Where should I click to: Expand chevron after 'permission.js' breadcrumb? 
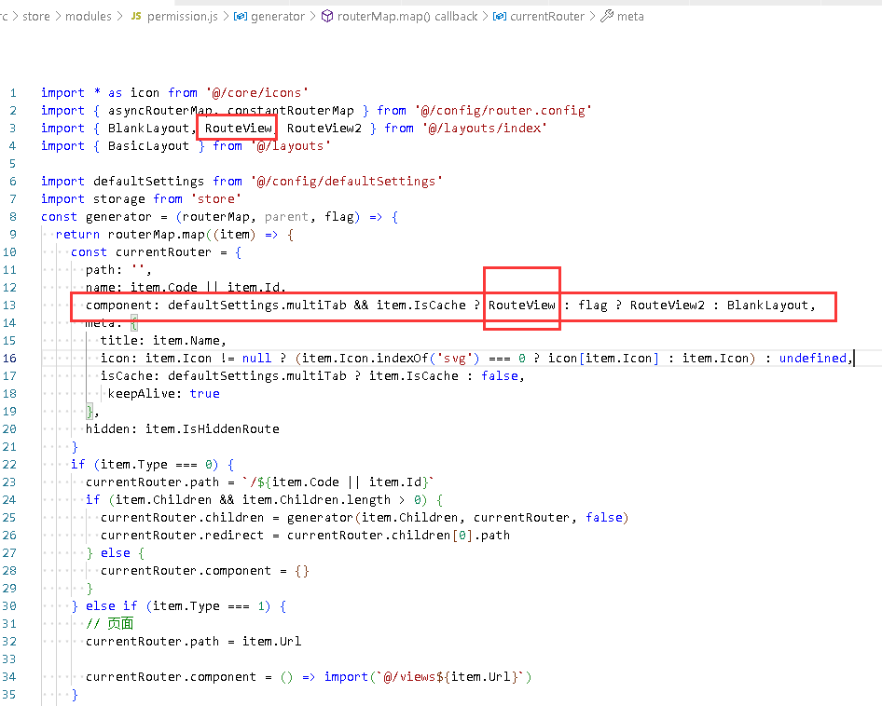226,17
